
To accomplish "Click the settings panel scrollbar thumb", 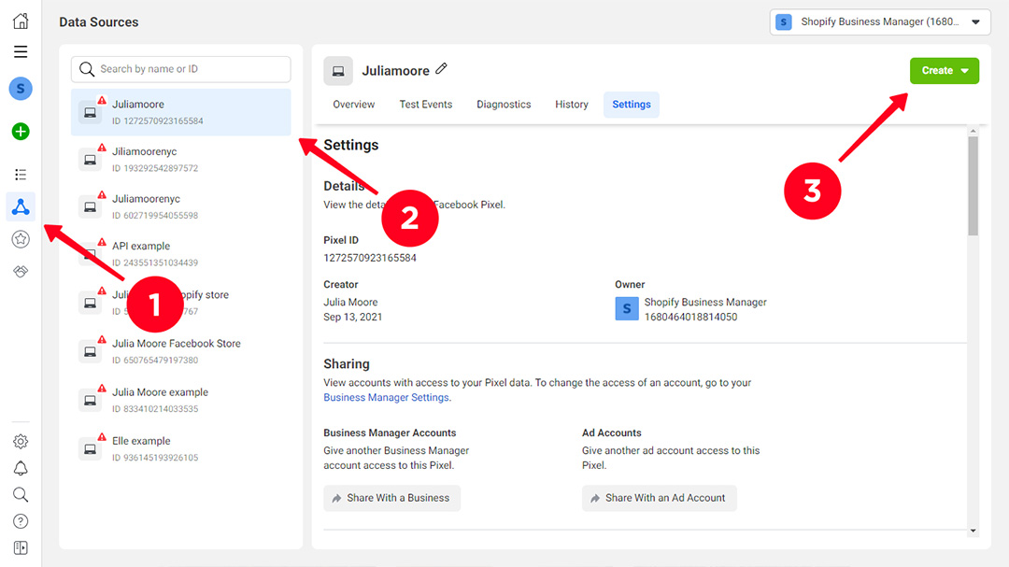I will pos(973,185).
